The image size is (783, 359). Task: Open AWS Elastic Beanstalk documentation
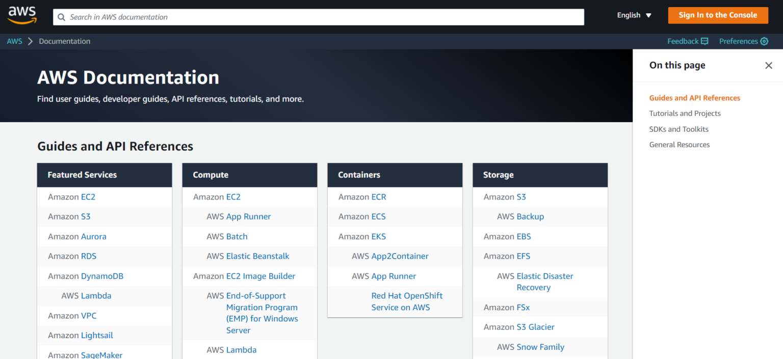pos(257,256)
